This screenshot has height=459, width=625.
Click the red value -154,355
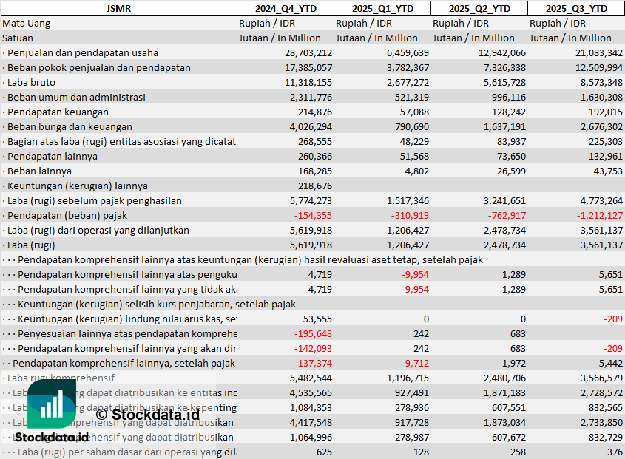[x=314, y=215]
